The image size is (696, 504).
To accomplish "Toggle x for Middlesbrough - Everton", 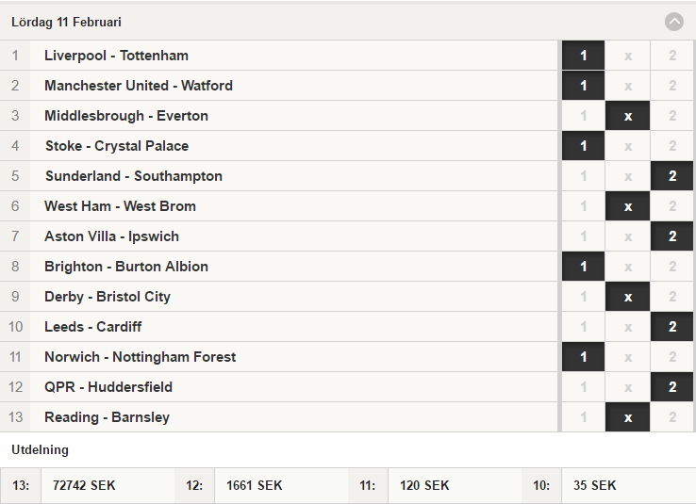I will coord(628,116).
